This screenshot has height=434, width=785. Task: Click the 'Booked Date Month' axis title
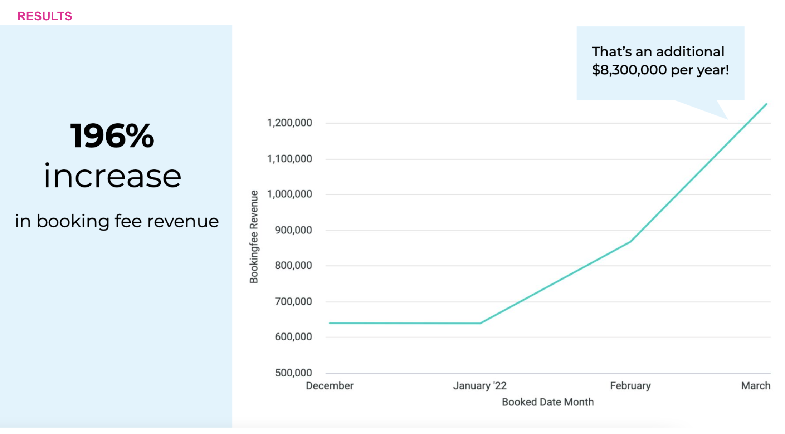548,402
